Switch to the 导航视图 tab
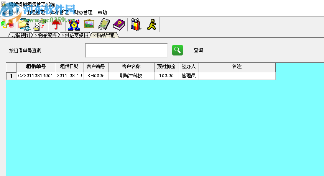The image size is (324, 176). click(x=20, y=35)
